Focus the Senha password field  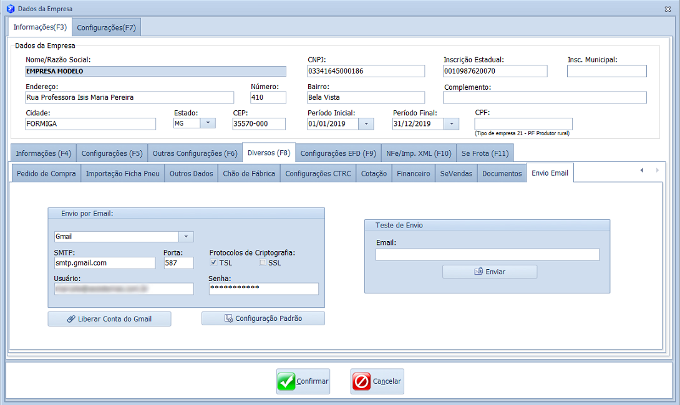point(263,288)
